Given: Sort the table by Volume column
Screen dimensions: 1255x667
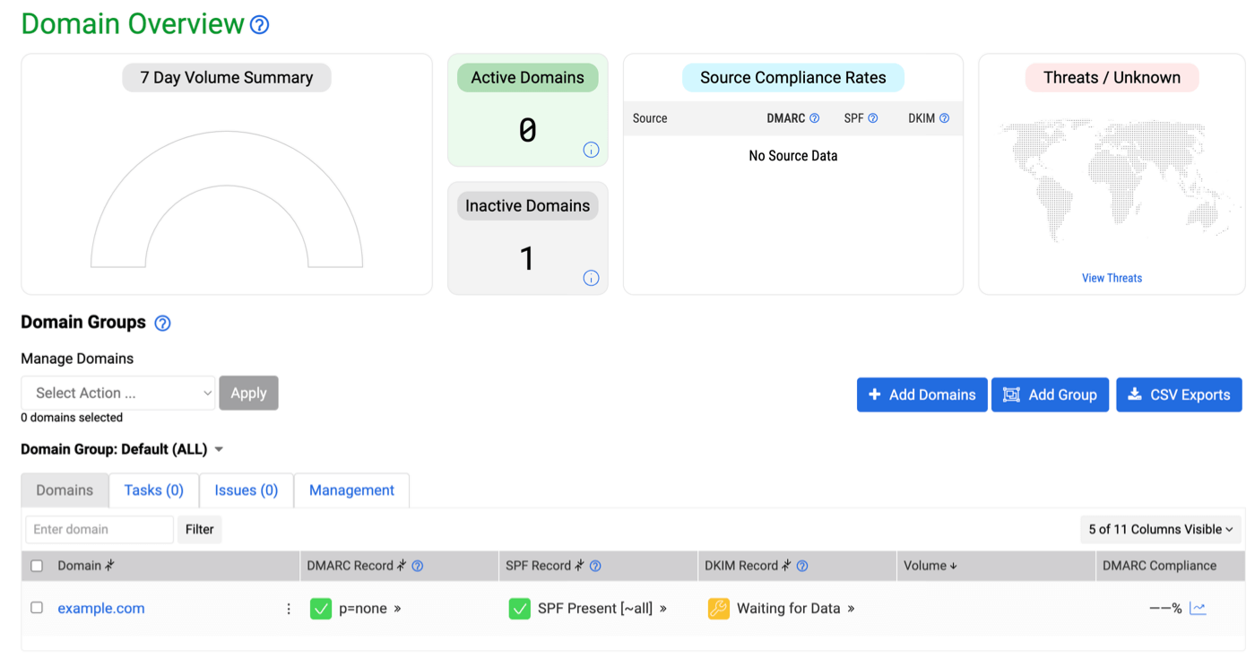Looking at the screenshot, I should tap(930, 566).
